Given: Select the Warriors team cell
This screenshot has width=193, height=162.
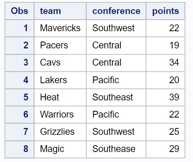Looking at the screenshot, I should coord(60,114).
